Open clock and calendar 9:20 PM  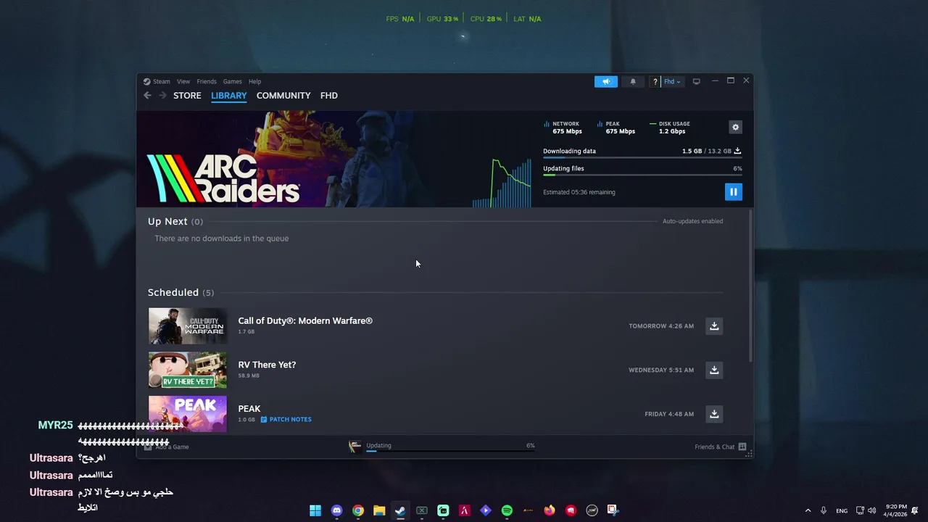click(896, 510)
